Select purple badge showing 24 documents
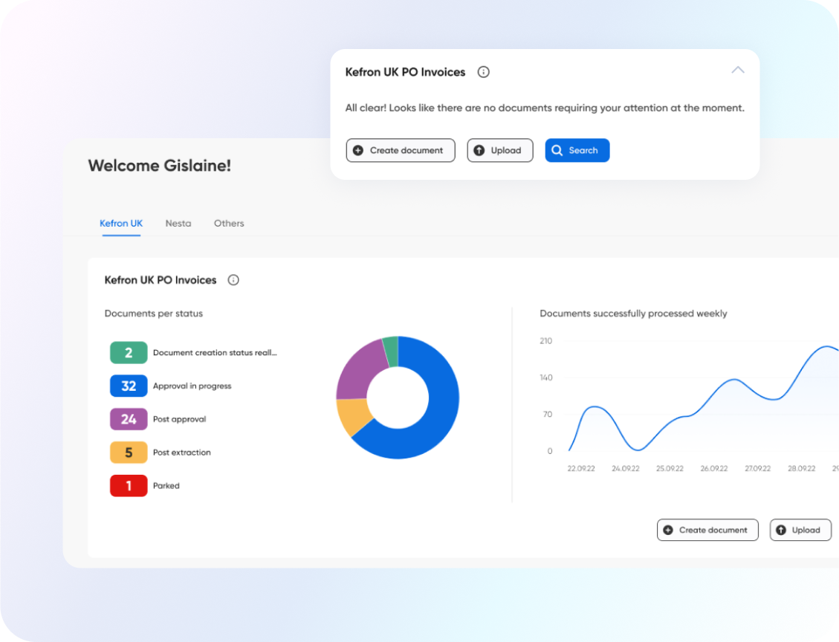839x642 pixels. tap(129, 419)
